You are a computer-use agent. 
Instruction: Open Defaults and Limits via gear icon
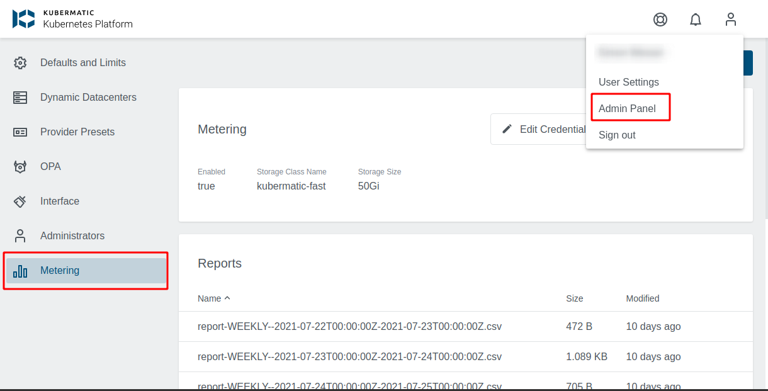point(20,62)
